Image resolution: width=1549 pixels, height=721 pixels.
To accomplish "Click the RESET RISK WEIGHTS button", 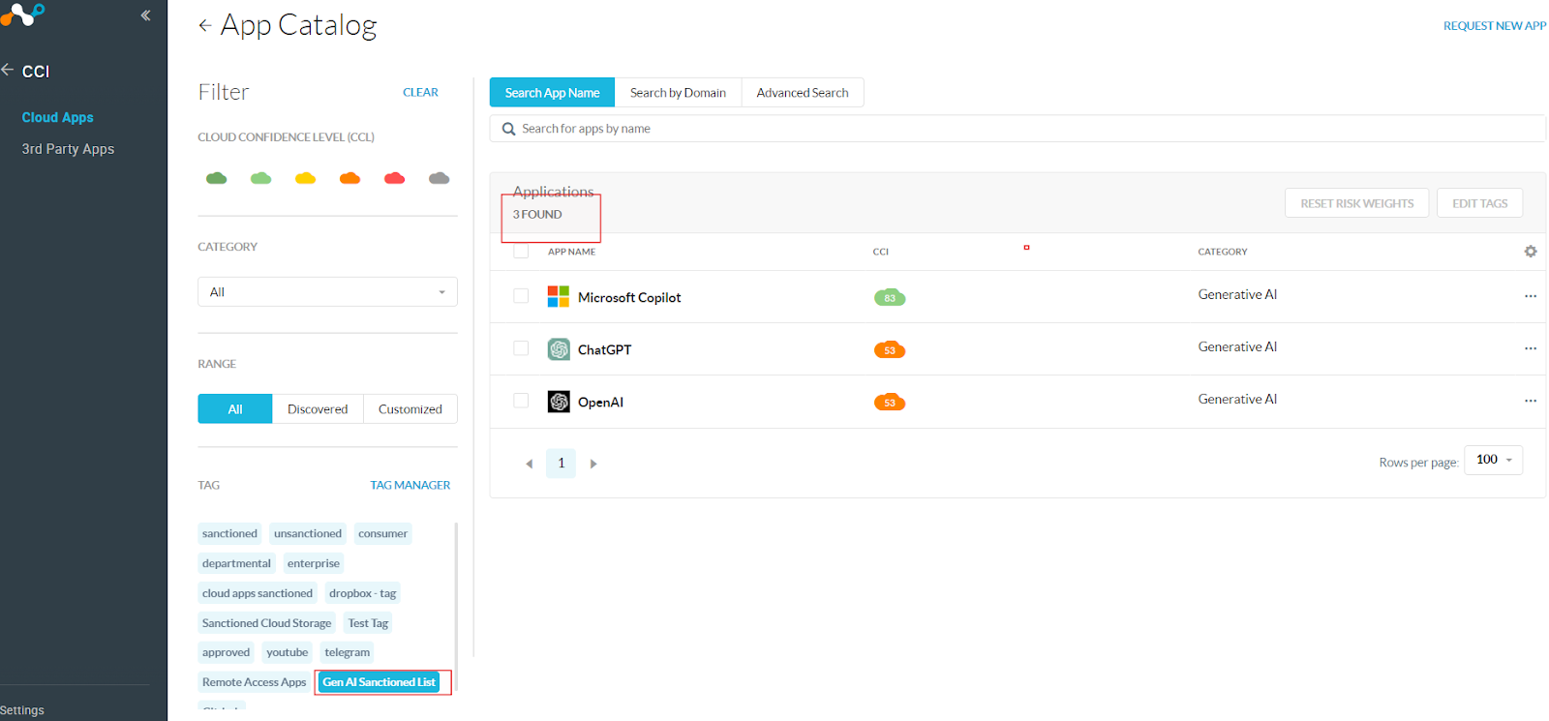I will [1356, 203].
